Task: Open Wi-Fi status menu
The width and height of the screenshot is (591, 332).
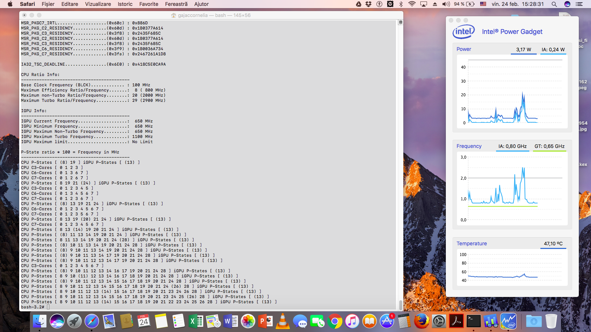Action: tap(412, 4)
